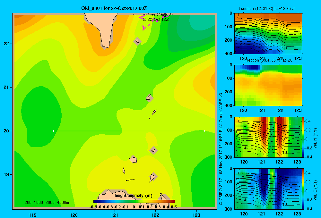Click latitude label 21 on the main map axis
The height and width of the screenshot is (218, 321).
point(6,87)
